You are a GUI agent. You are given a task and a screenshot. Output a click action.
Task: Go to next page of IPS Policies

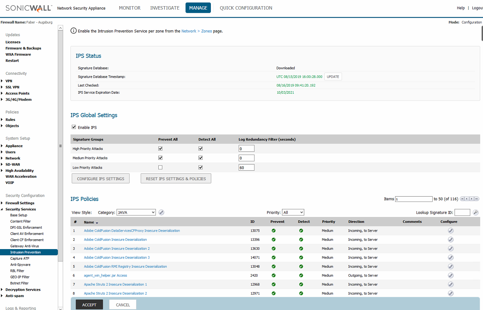[472, 199]
